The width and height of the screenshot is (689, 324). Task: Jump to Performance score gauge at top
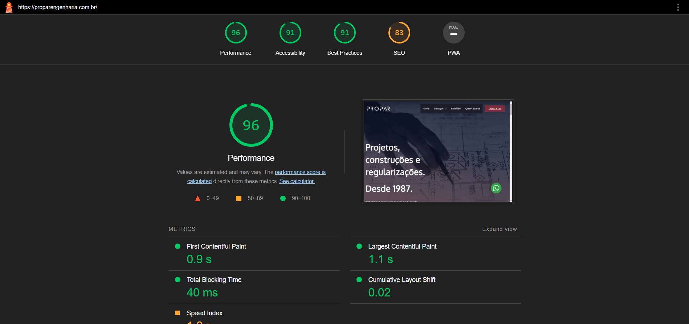tap(236, 33)
